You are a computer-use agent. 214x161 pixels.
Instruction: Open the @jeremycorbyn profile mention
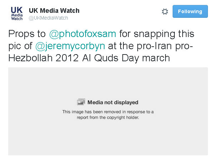tap(70, 46)
